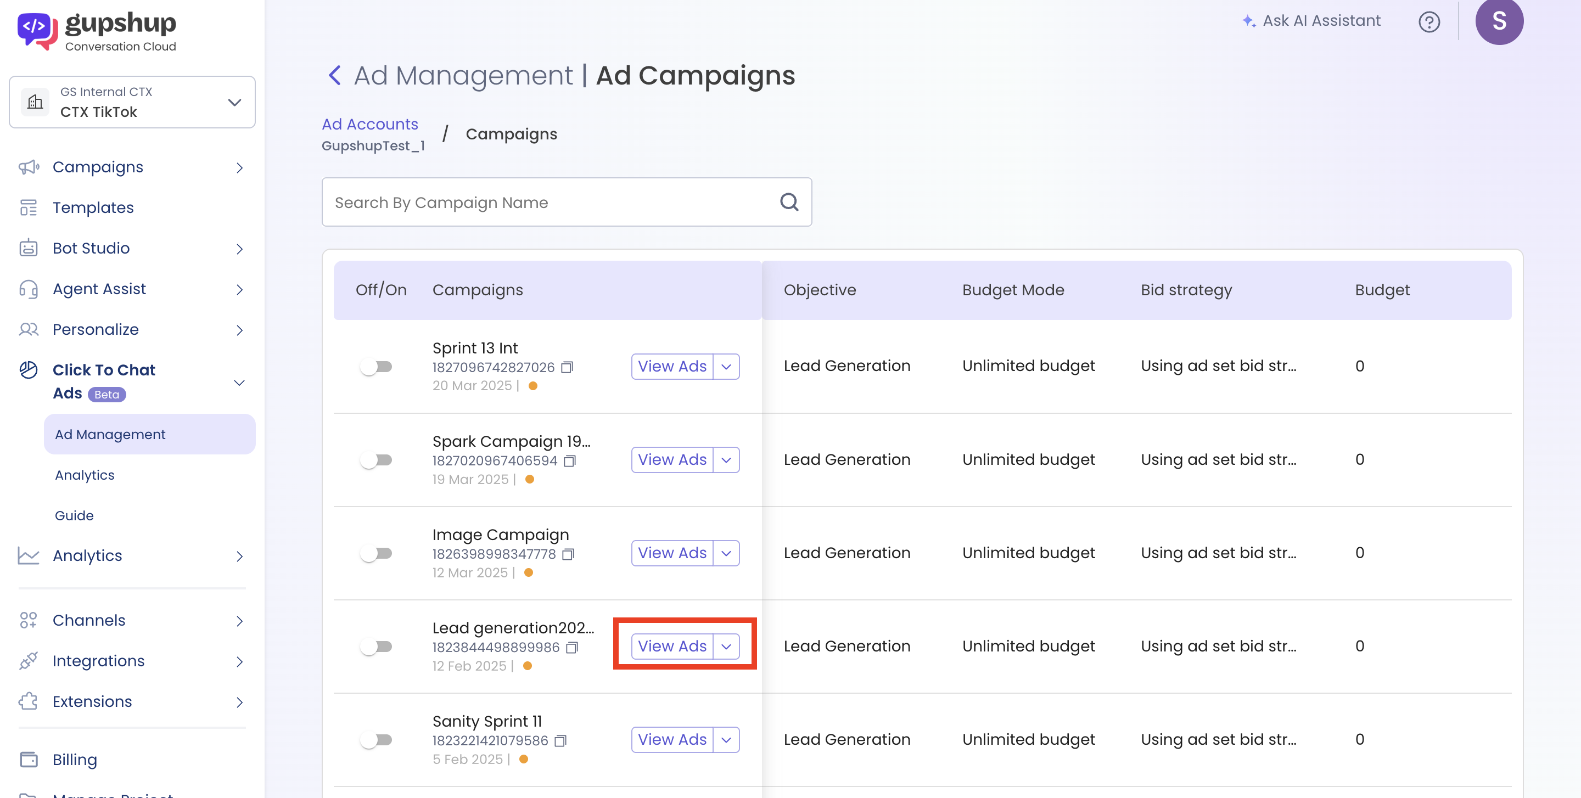Click the search magnifier icon
This screenshot has height=798, width=1581.
[x=789, y=203]
